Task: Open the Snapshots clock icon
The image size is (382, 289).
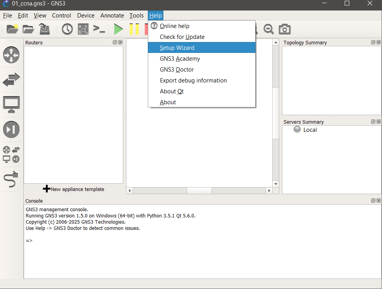Action: point(67,29)
